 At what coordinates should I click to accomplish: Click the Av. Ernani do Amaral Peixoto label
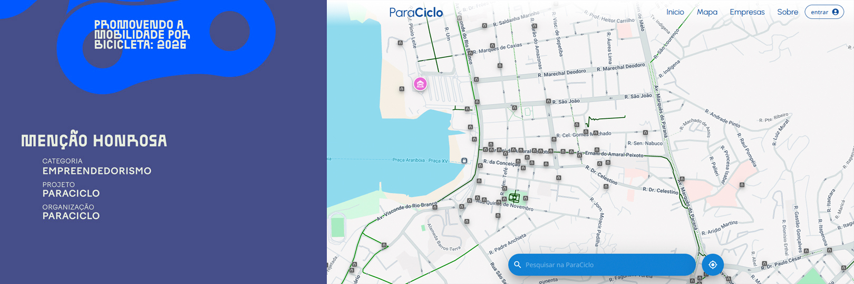coord(610,154)
